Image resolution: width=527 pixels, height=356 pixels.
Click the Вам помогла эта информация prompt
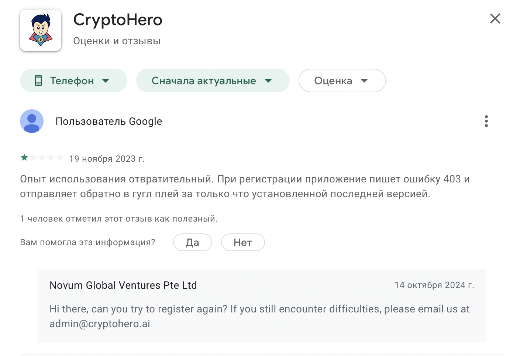pyautogui.click(x=87, y=242)
